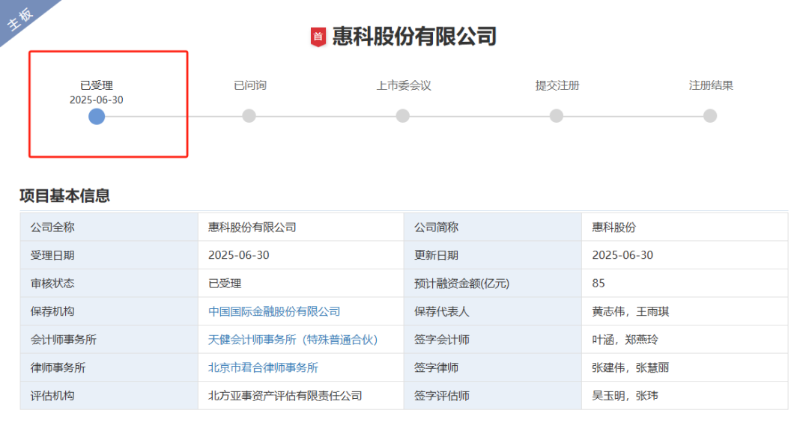Open the 北京市君合律师事务所 link
809x431 pixels.
click(x=263, y=367)
